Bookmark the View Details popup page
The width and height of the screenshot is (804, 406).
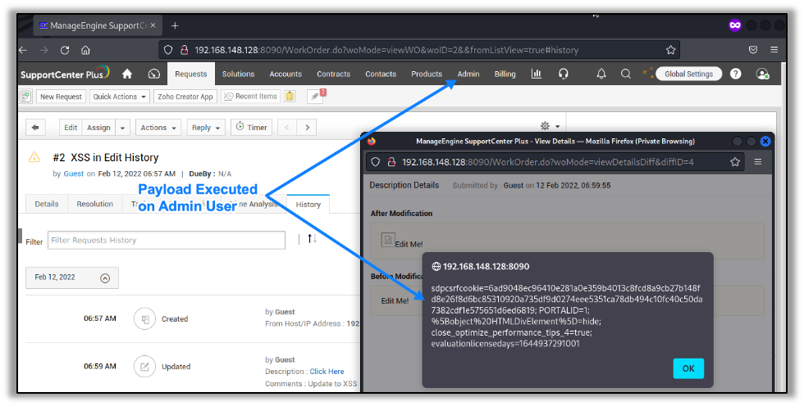coord(735,162)
